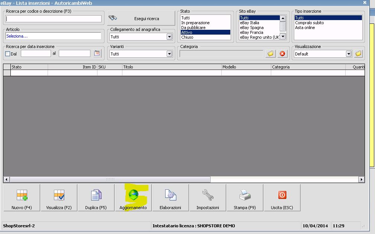Open Visualizza (F2) for the selected listing
This screenshot has width=375, height=234.
click(59, 198)
